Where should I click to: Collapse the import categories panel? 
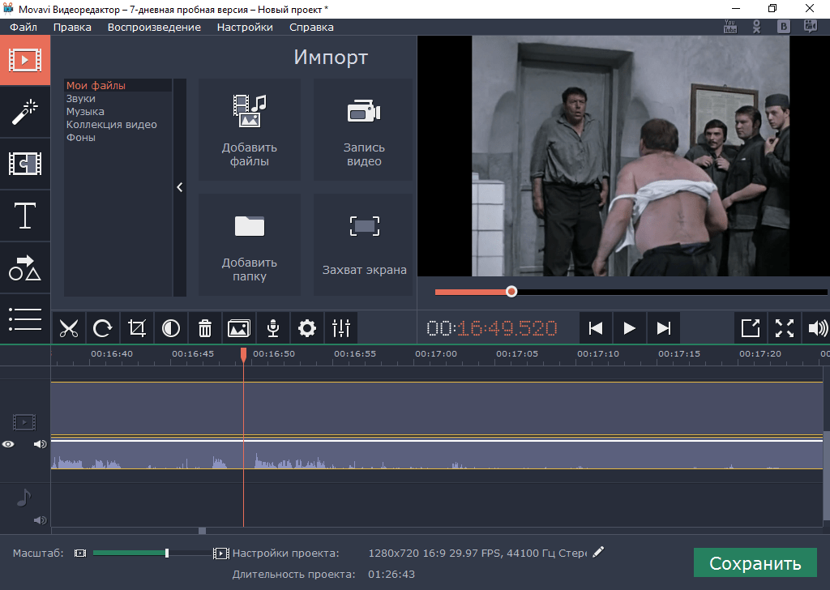[x=180, y=187]
